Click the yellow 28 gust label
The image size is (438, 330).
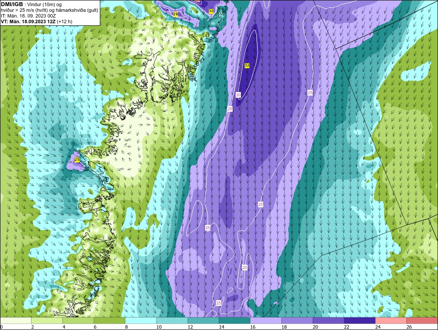[x=176, y=14]
